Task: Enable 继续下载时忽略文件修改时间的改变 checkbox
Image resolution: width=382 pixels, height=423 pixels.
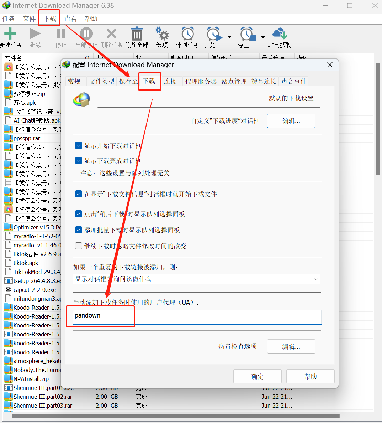Action: pos(78,246)
